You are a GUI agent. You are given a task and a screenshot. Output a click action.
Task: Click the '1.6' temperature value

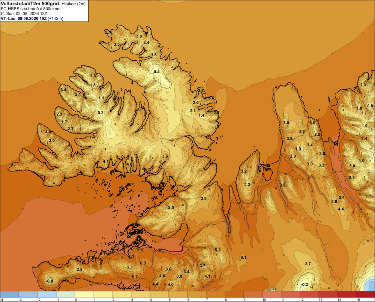coord(154,55)
